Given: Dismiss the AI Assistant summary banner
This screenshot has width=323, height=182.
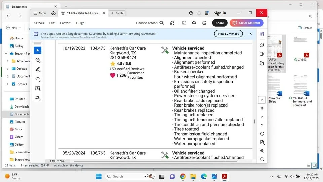Looking at the screenshot, I should [250, 34].
